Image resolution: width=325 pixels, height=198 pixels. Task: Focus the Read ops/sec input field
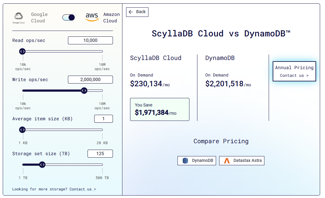coord(90,40)
